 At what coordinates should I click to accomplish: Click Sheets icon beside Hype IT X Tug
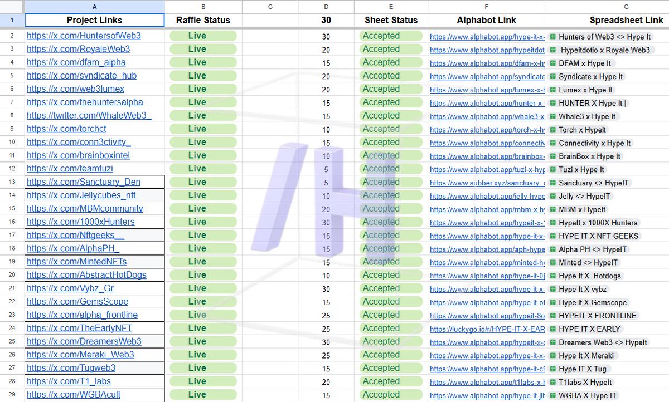coord(552,369)
